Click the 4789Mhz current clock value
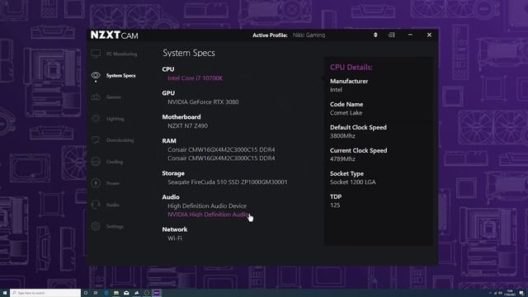The image size is (528, 297). pos(342,159)
